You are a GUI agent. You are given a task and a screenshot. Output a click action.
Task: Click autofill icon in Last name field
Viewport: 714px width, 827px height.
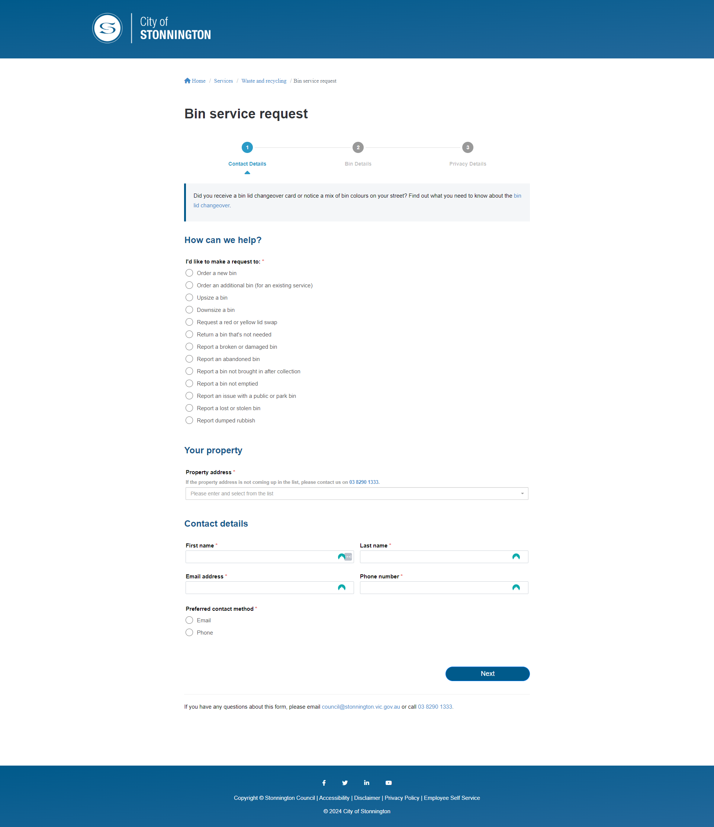coord(516,557)
